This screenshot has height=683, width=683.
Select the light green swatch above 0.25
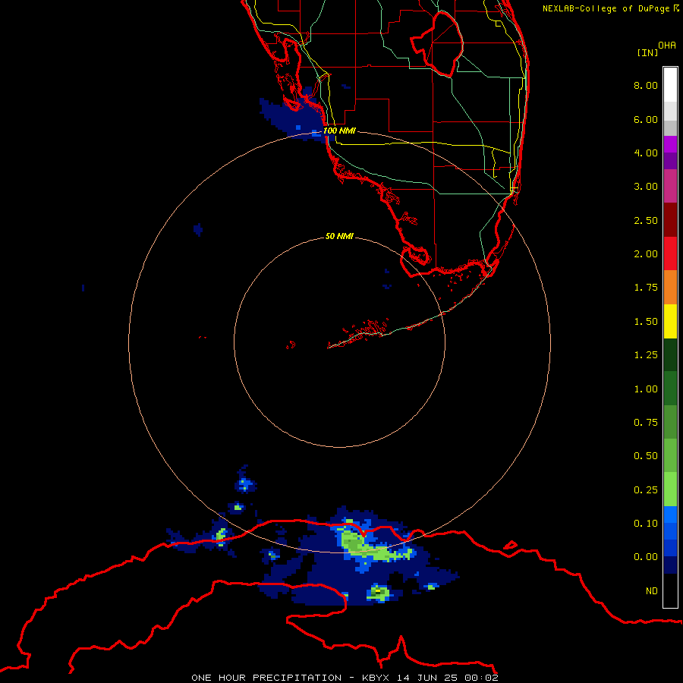click(670, 489)
